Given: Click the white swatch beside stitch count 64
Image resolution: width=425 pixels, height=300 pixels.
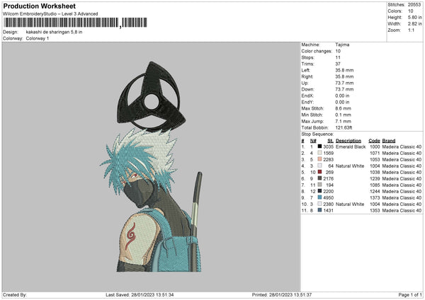Looking at the screenshot, I should click(319, 166).
